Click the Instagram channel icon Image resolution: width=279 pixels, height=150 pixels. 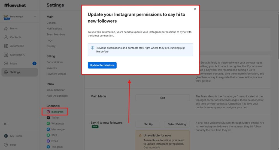click(x=48, y=112)
